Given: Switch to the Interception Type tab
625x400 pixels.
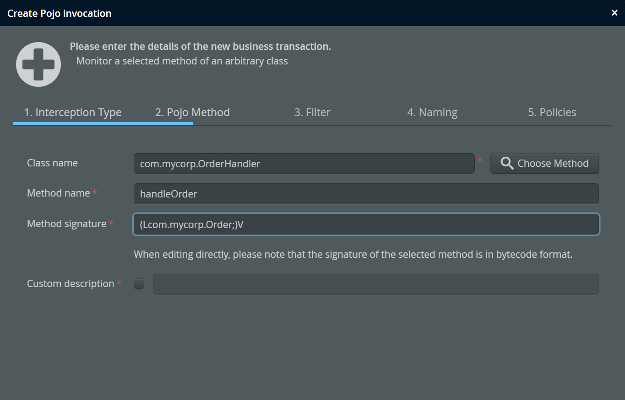Looking at the screenshot, I should (x=73, y=112).
